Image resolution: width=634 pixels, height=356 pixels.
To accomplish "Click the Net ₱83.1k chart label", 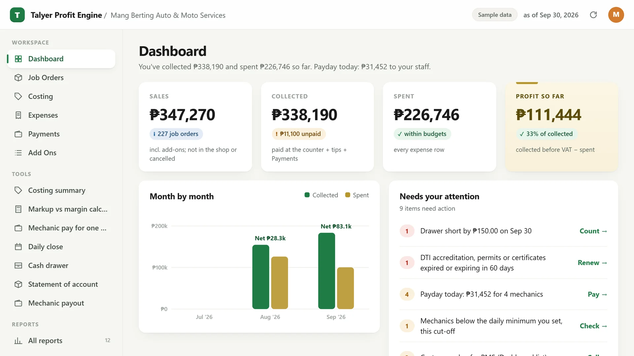I will tap(336, 226).
